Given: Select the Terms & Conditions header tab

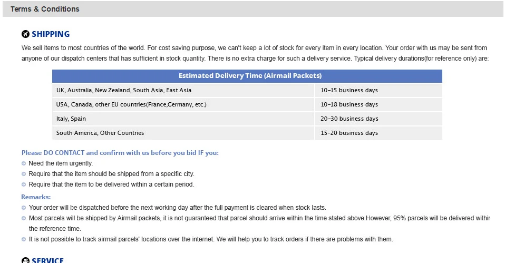Looking at the screenshot, I should [x=45, y=9].
